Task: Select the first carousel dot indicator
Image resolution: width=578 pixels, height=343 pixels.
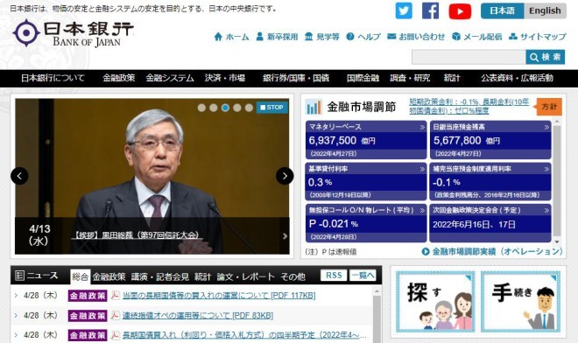Action: click(x=201, y=108)
